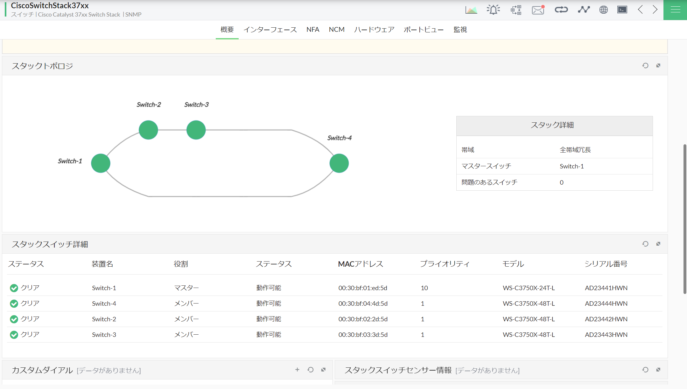Click the trace route line icon

click(x=584, y=10)
